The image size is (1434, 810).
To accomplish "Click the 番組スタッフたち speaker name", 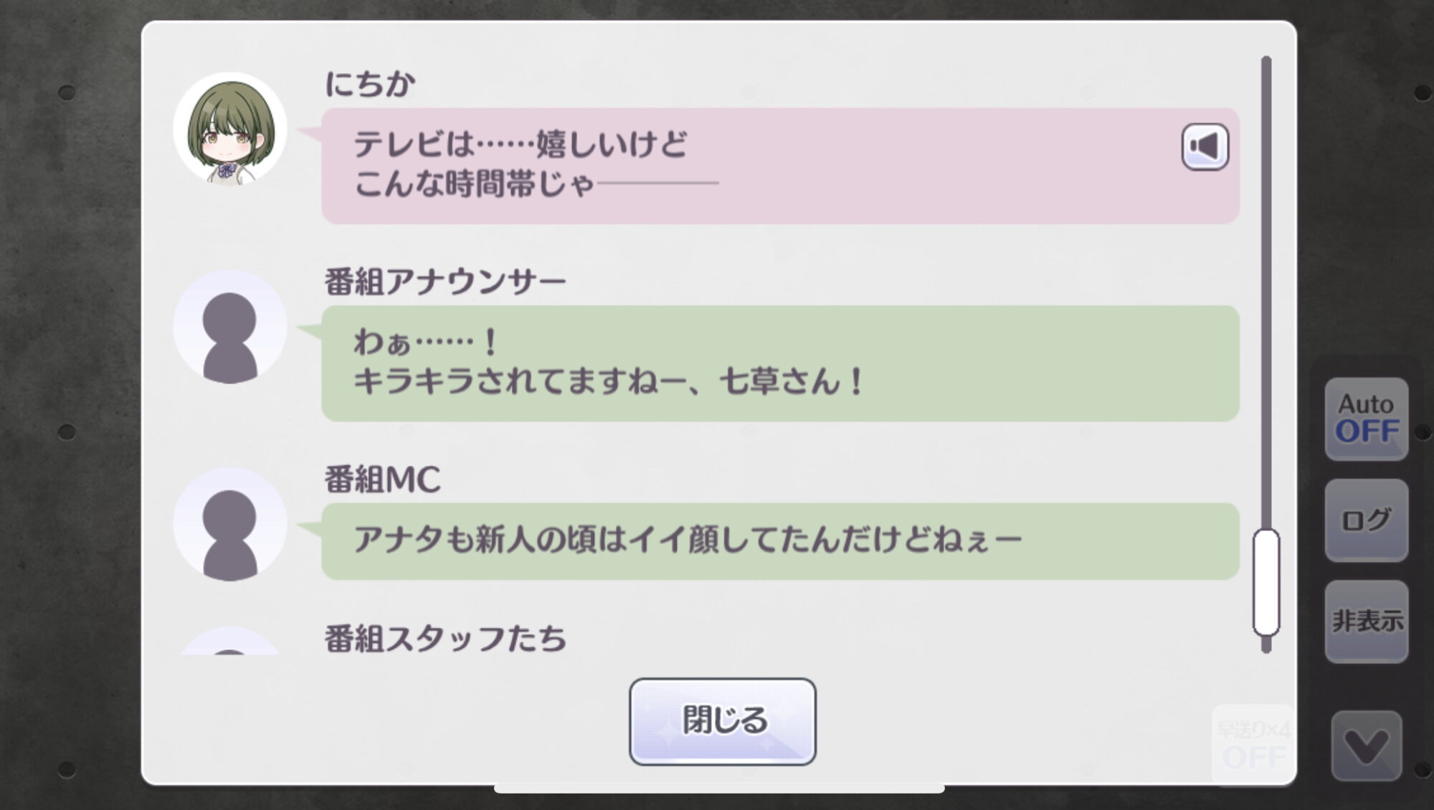I will pos(445,639).
